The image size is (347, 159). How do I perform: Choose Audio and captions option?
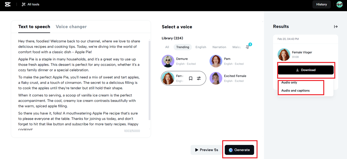pyautogui.click(x=295, y=91)
